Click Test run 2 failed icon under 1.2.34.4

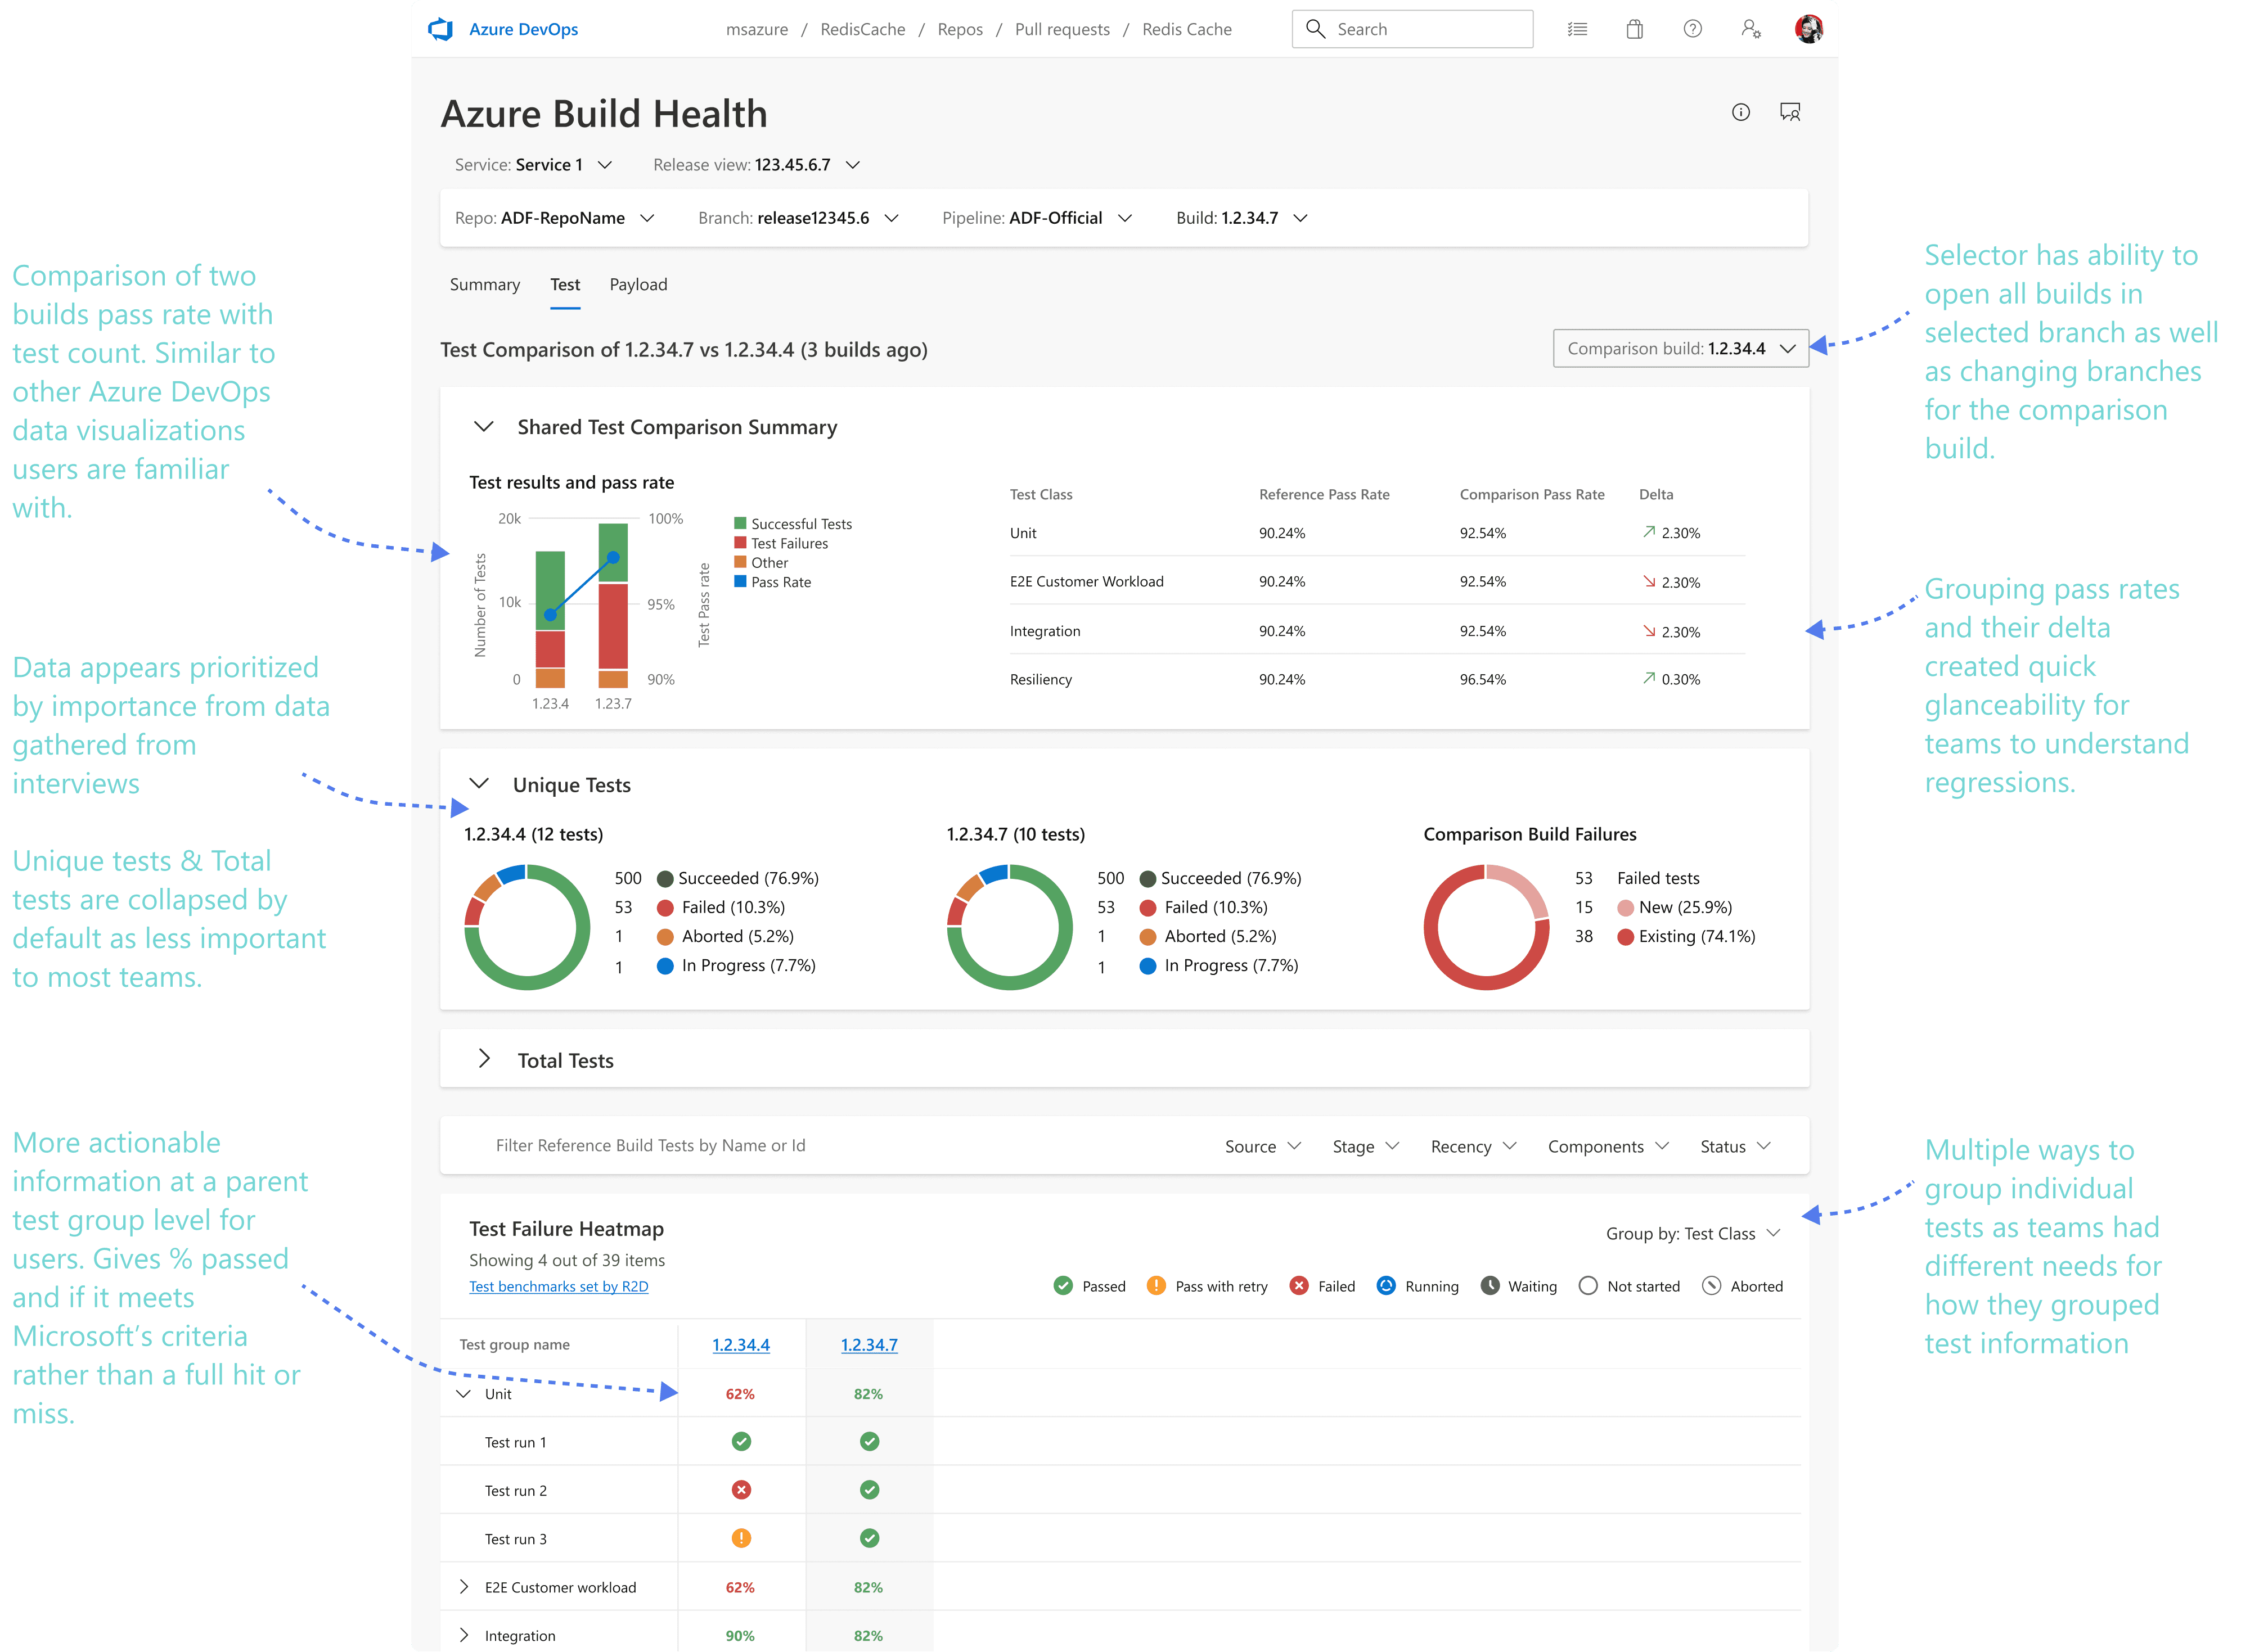741,1489
